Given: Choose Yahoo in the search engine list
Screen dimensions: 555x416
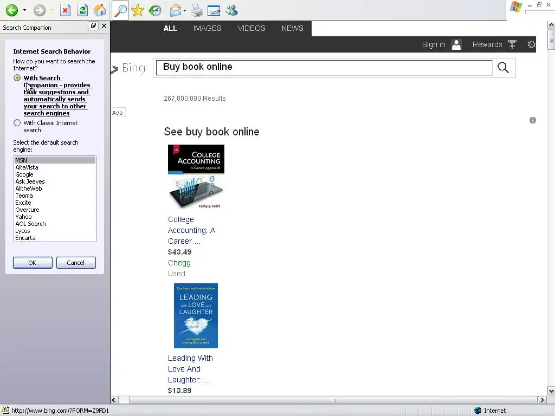Looking at the screenshot, I should [55, 217].
